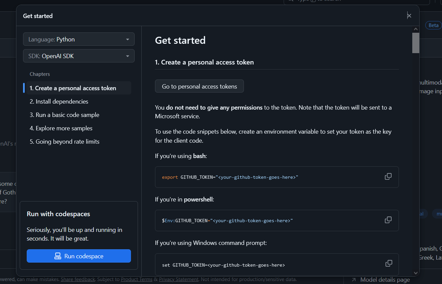The width and height of the screenshot is (442, 284).
Task: Click Go to personal access tokens button
Action: tap(199, 86)
